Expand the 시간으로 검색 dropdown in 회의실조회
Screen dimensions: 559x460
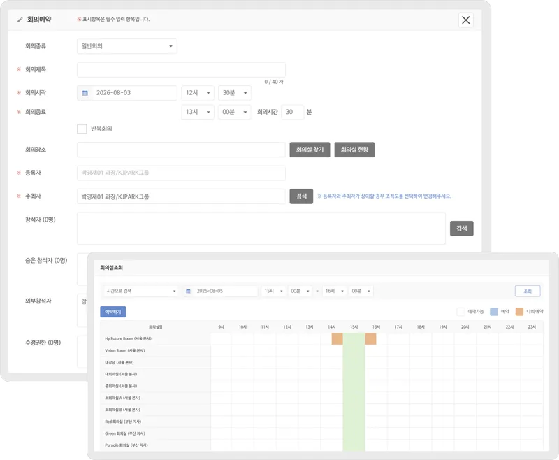(x=141, y=291)
